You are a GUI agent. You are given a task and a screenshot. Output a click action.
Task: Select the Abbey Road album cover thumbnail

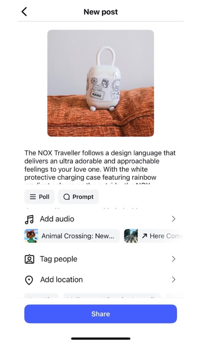131,236
